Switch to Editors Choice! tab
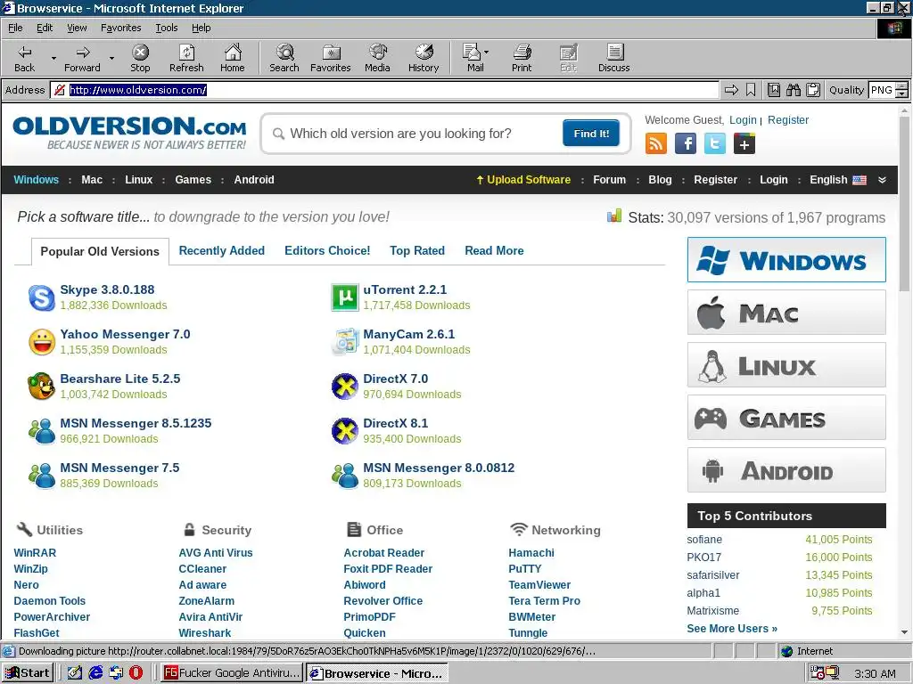913x684 pixels. (327, 250)
